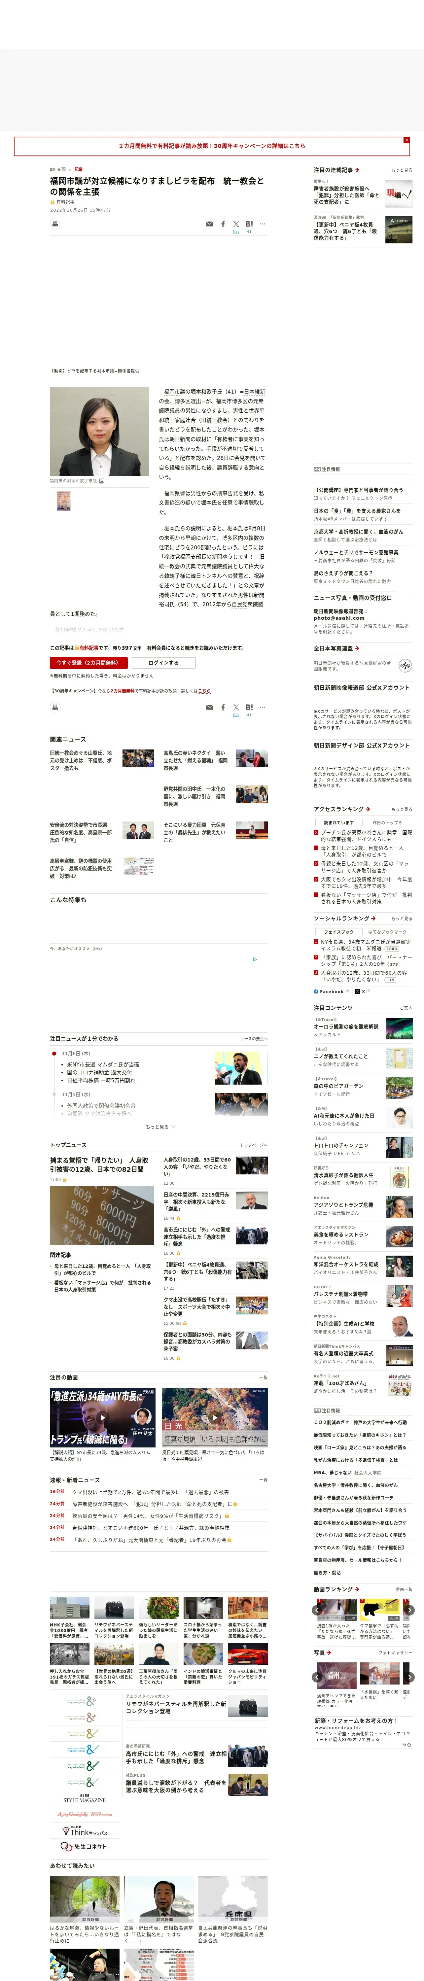Share by email from the bottom share bar
This screenshot has width=424, height=1981.
point(209,707)
